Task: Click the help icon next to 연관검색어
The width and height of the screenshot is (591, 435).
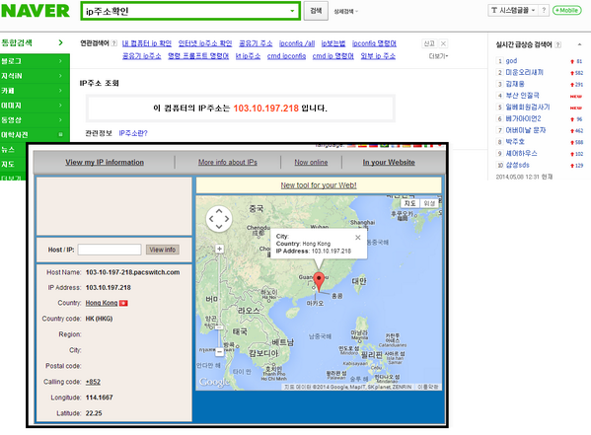Action: 114,43
